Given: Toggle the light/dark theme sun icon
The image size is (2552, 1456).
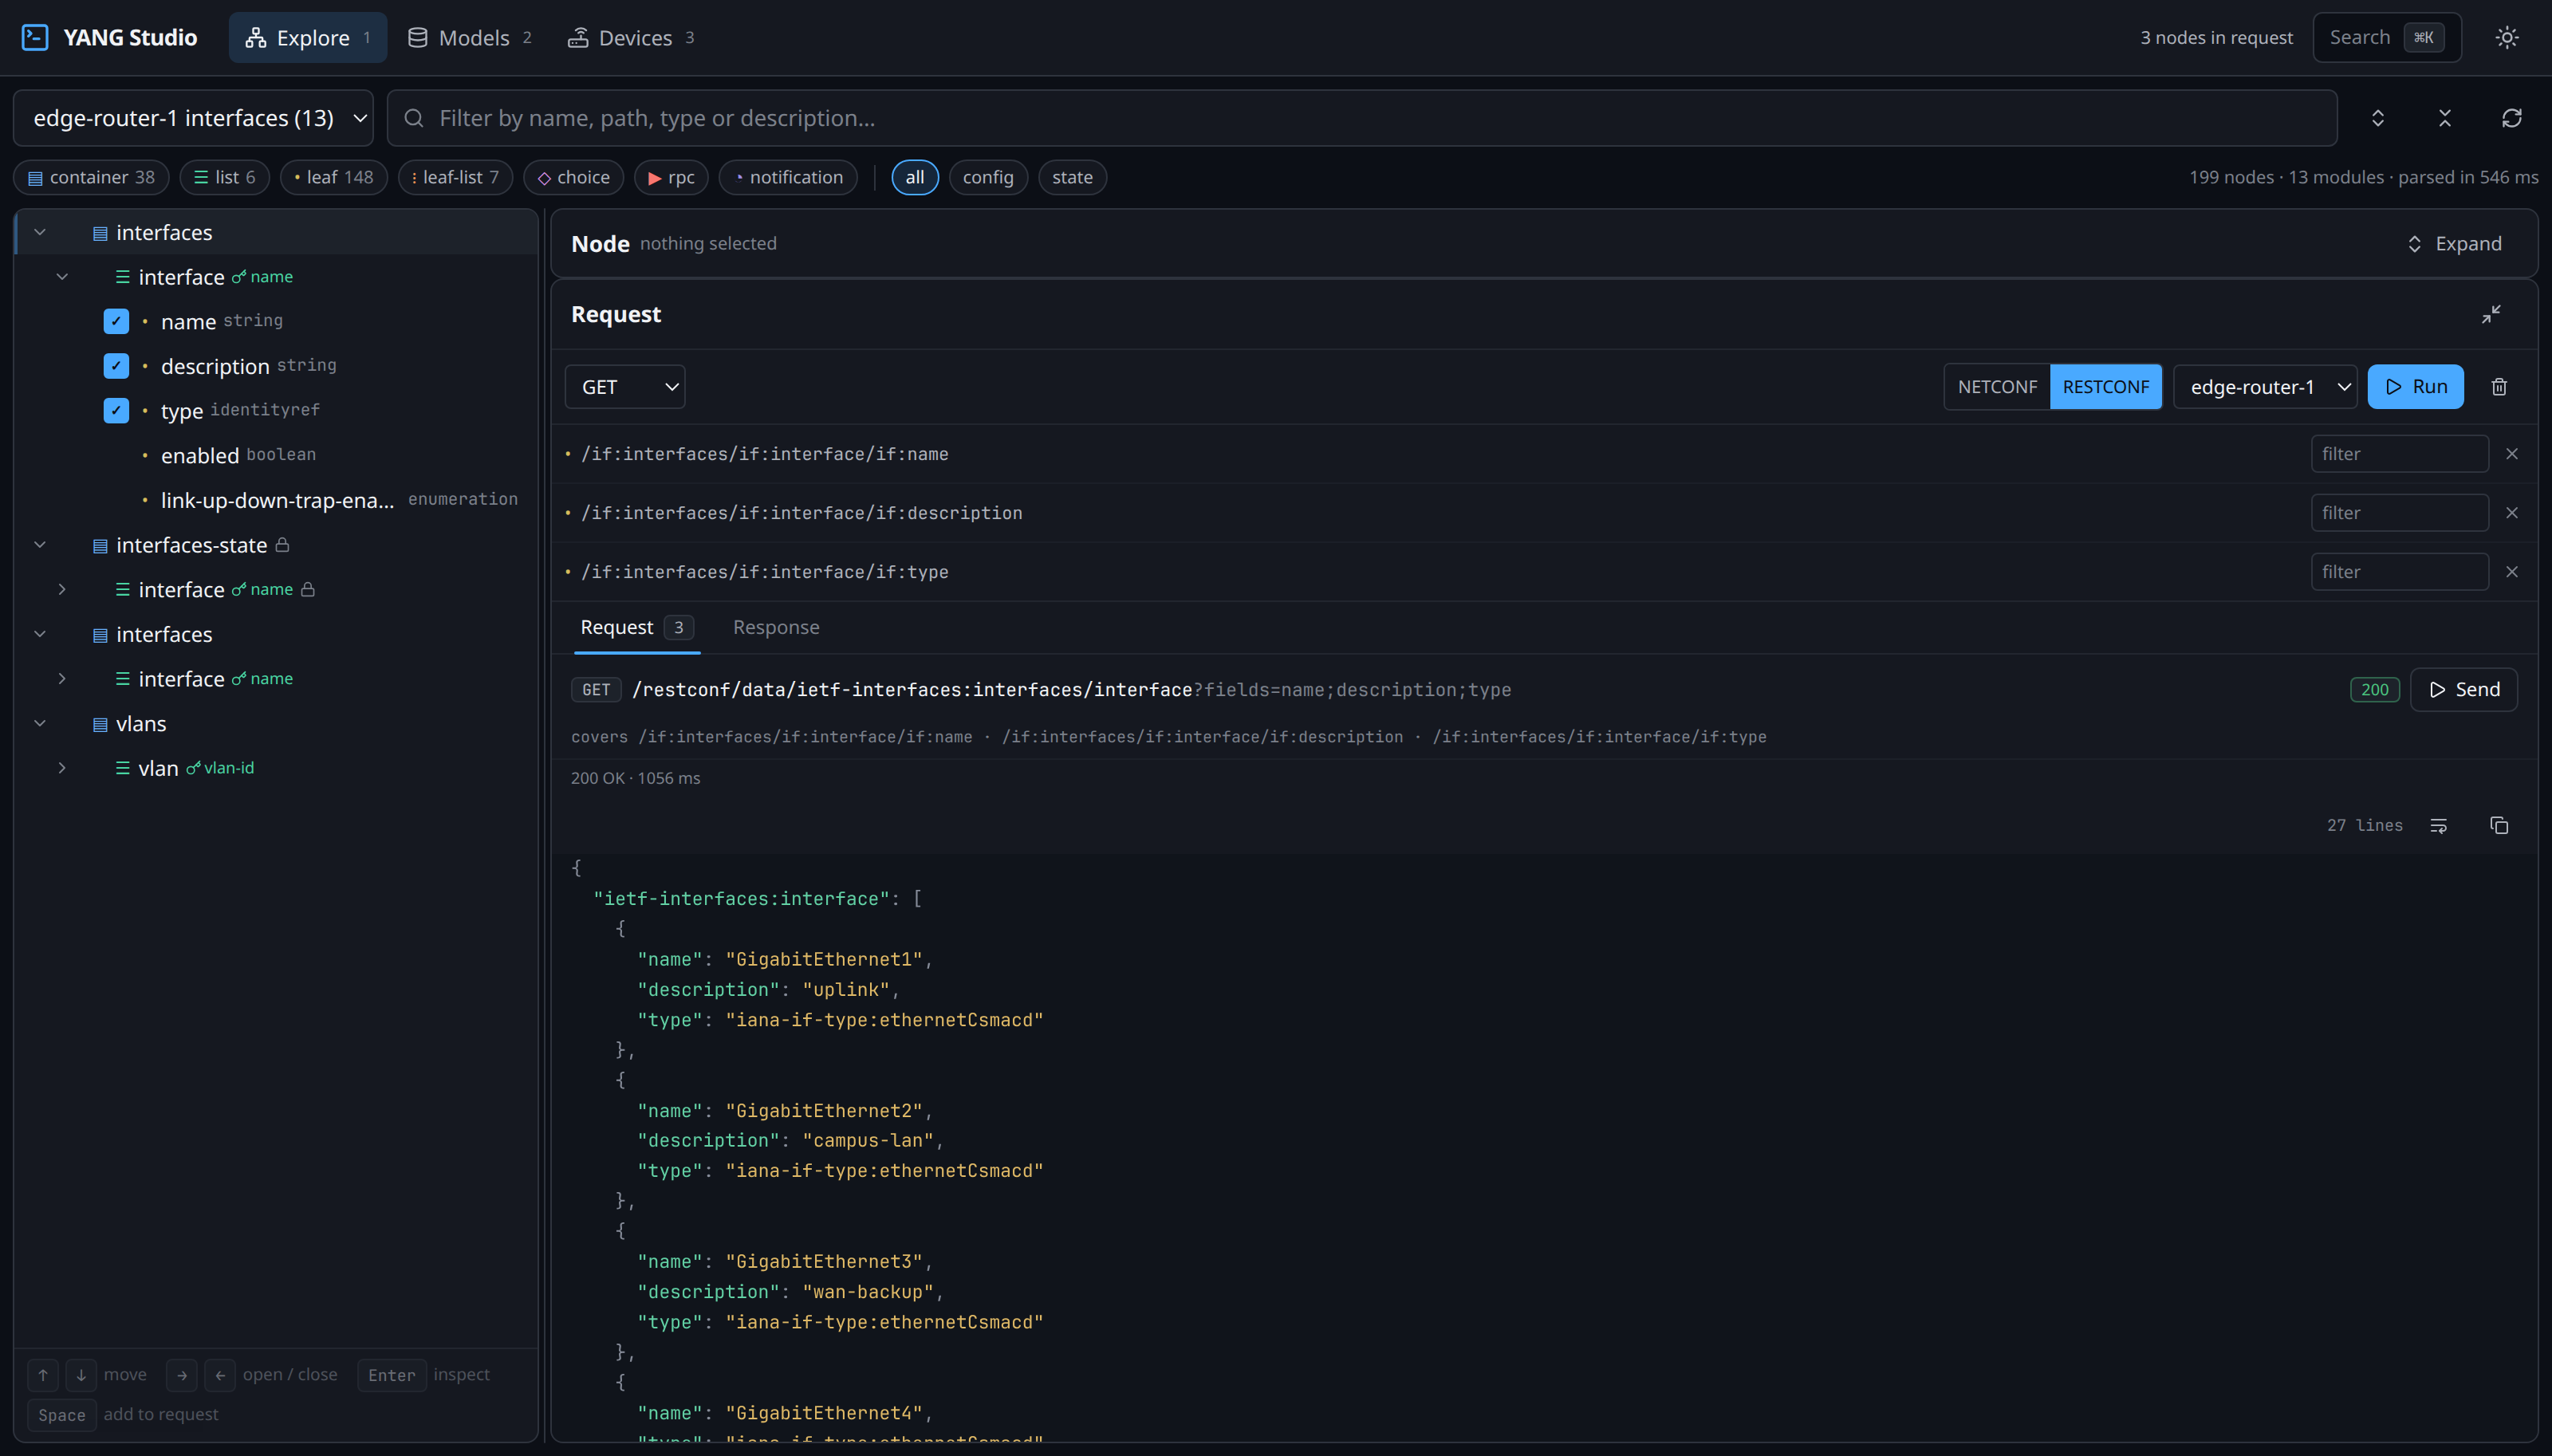Looking at the screenshot, I should [2506, 37].
